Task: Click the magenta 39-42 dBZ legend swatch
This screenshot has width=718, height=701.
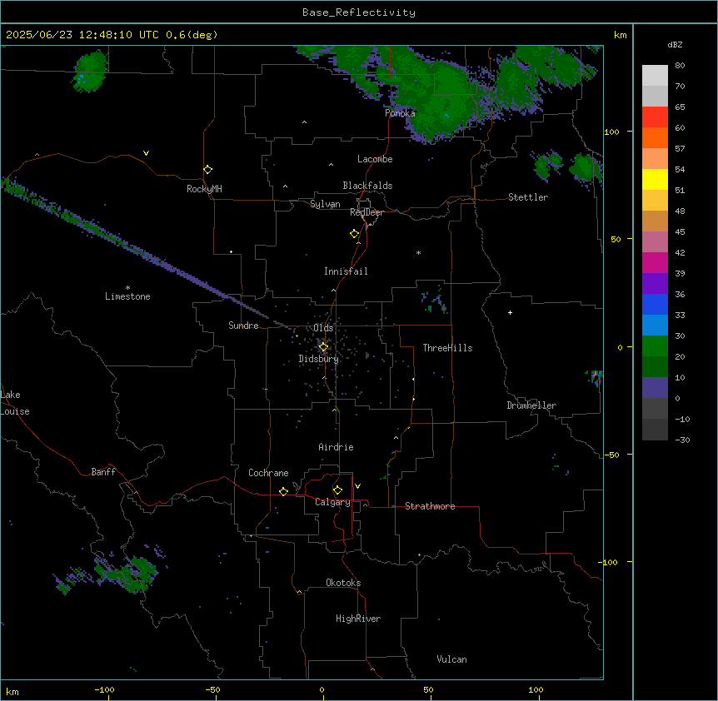Action: (655, 262)
